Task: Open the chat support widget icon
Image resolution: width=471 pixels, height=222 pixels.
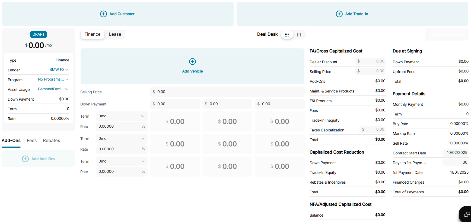Action: (467, 215)
